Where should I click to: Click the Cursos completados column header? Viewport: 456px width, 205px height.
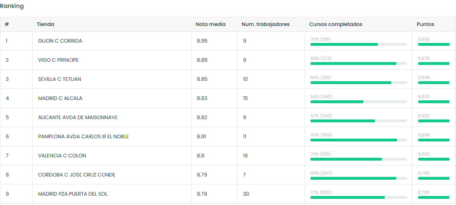point(336,25)
